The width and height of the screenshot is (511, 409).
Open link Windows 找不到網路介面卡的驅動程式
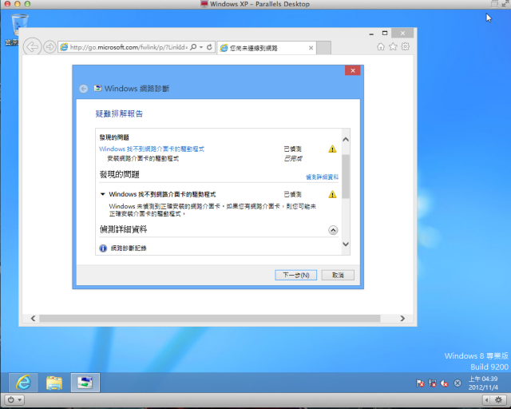pyautogui.click(x=152, y=149)
